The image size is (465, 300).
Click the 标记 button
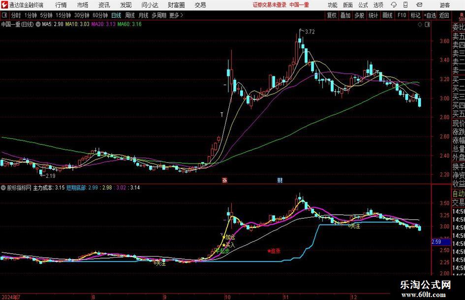pyautogui.click(x=415, y=15)
